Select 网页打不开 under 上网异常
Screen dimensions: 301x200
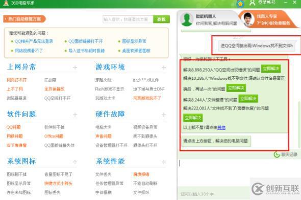tap(16, 80)
